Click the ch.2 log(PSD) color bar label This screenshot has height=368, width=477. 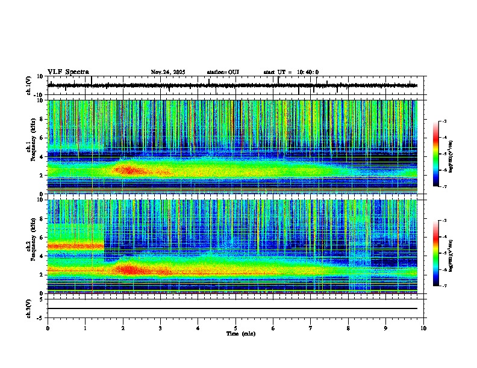point(451,256)
